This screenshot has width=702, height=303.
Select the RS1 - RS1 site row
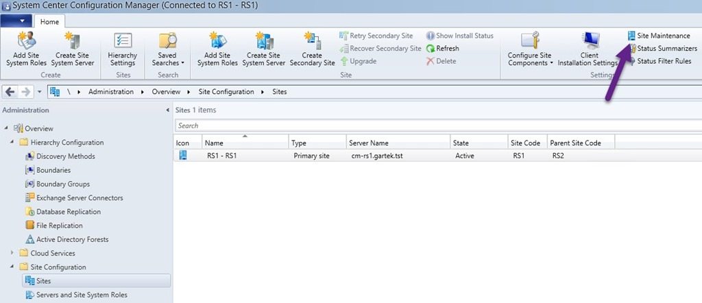(437, 156)
